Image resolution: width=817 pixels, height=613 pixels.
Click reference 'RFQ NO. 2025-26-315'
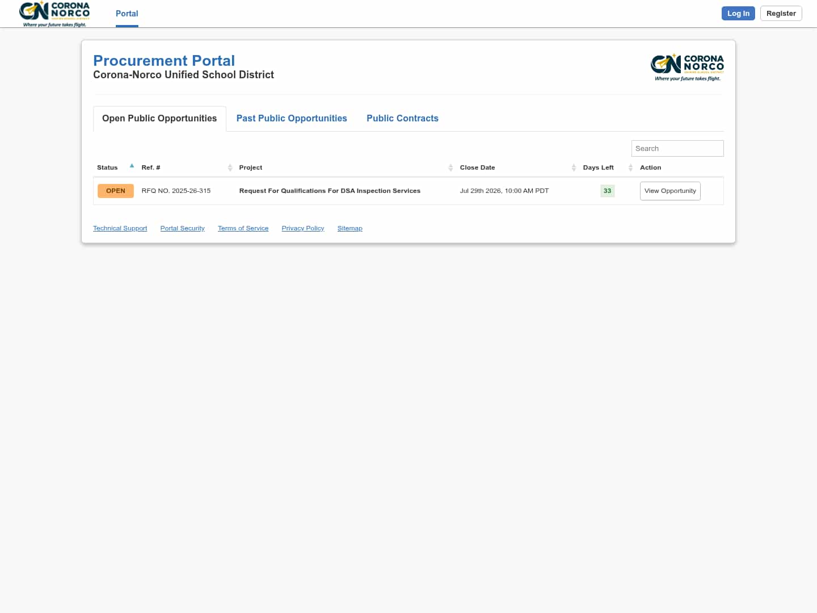[176, 191]
